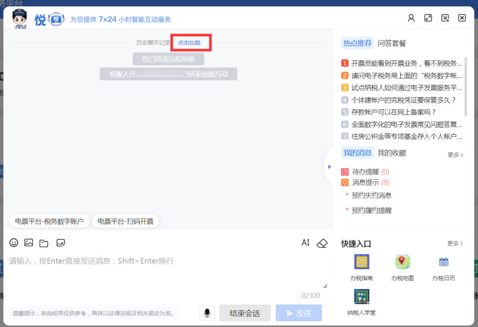
Task: Click the 结束会话 button
Action: pyautogui.click(x=245, y=313)
